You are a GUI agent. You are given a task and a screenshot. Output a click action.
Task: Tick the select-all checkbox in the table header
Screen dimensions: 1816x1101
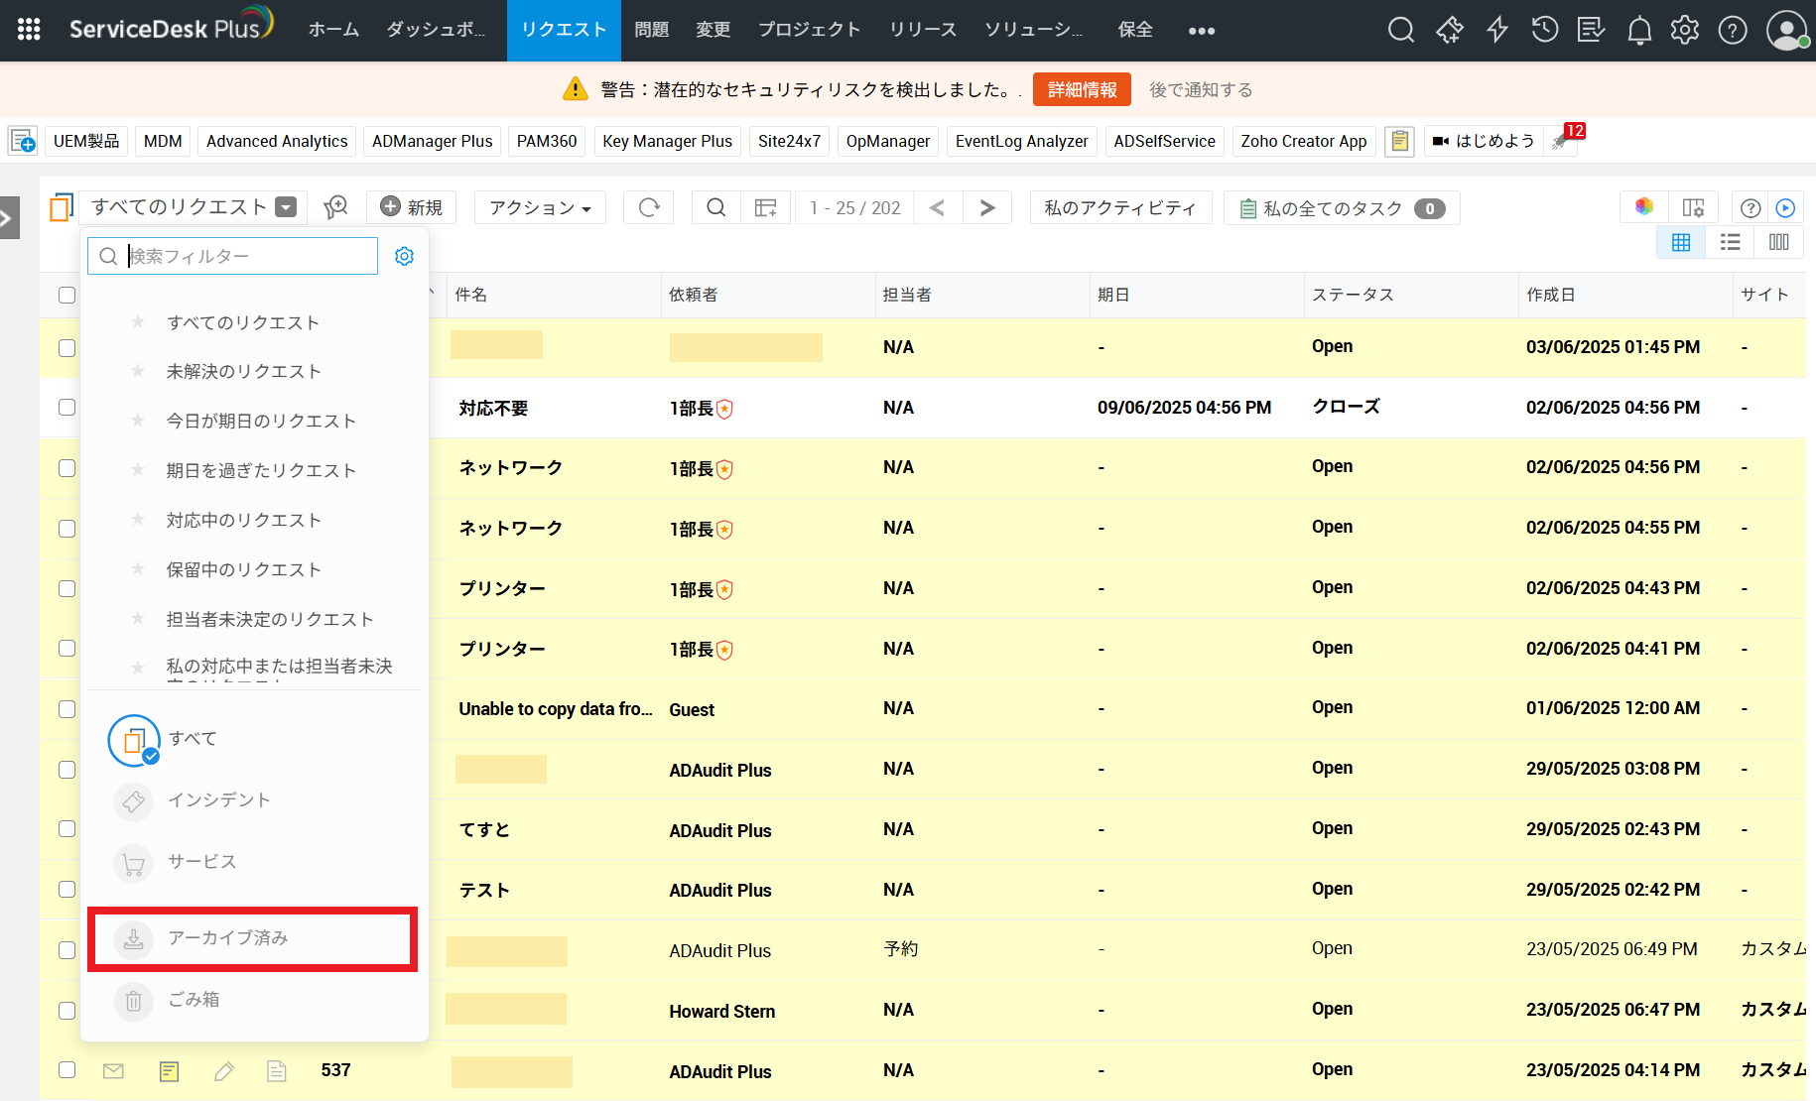tap(66, 295)
